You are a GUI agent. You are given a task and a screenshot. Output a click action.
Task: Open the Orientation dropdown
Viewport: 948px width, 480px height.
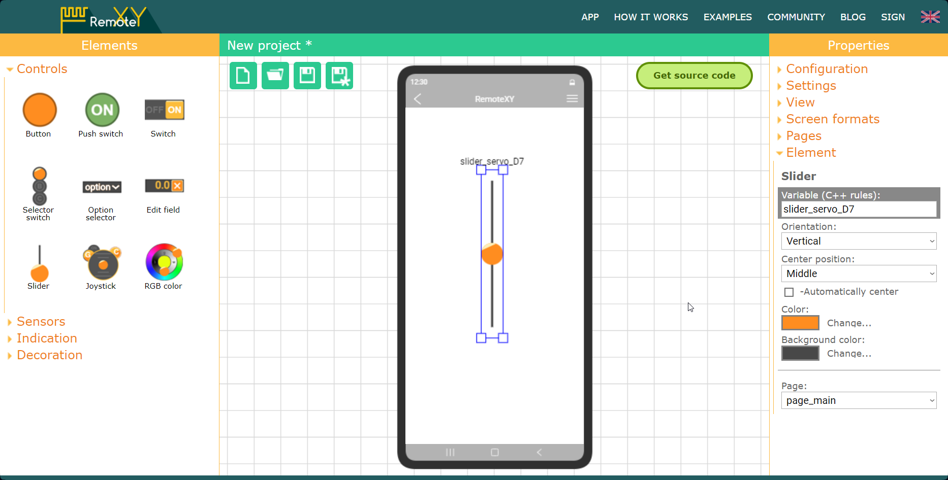tap(859, 241)
